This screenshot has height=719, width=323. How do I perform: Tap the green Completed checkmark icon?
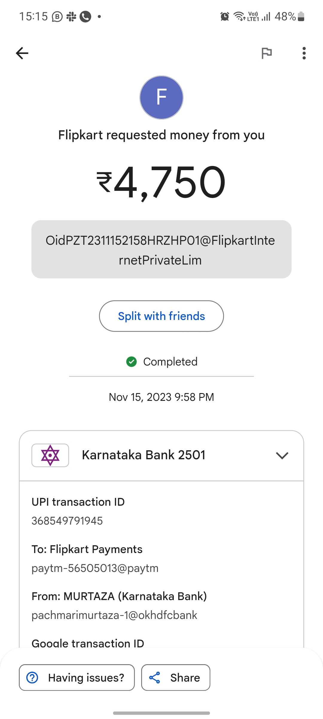132,362
